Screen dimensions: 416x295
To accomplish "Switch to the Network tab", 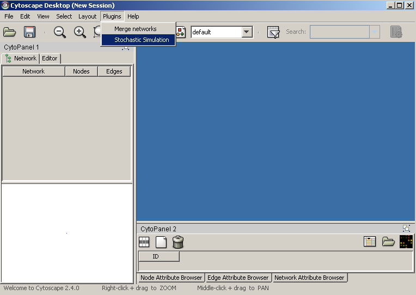I will pyautogui.click(x=21, y=58).
